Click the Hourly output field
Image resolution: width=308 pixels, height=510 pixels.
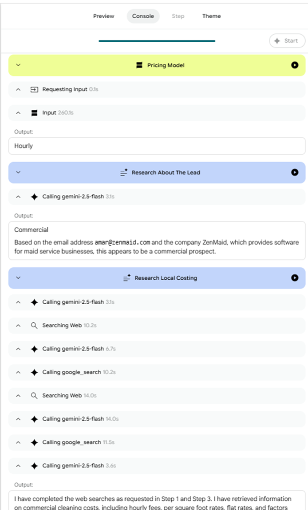pyautogui.click(x=157, y=146)
